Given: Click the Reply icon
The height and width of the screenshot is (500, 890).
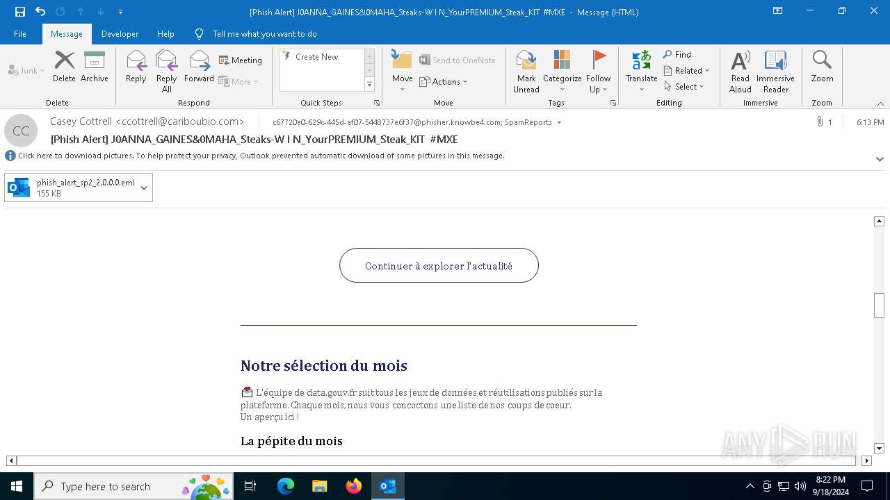Looking at the screenshot, I should 136,67.
